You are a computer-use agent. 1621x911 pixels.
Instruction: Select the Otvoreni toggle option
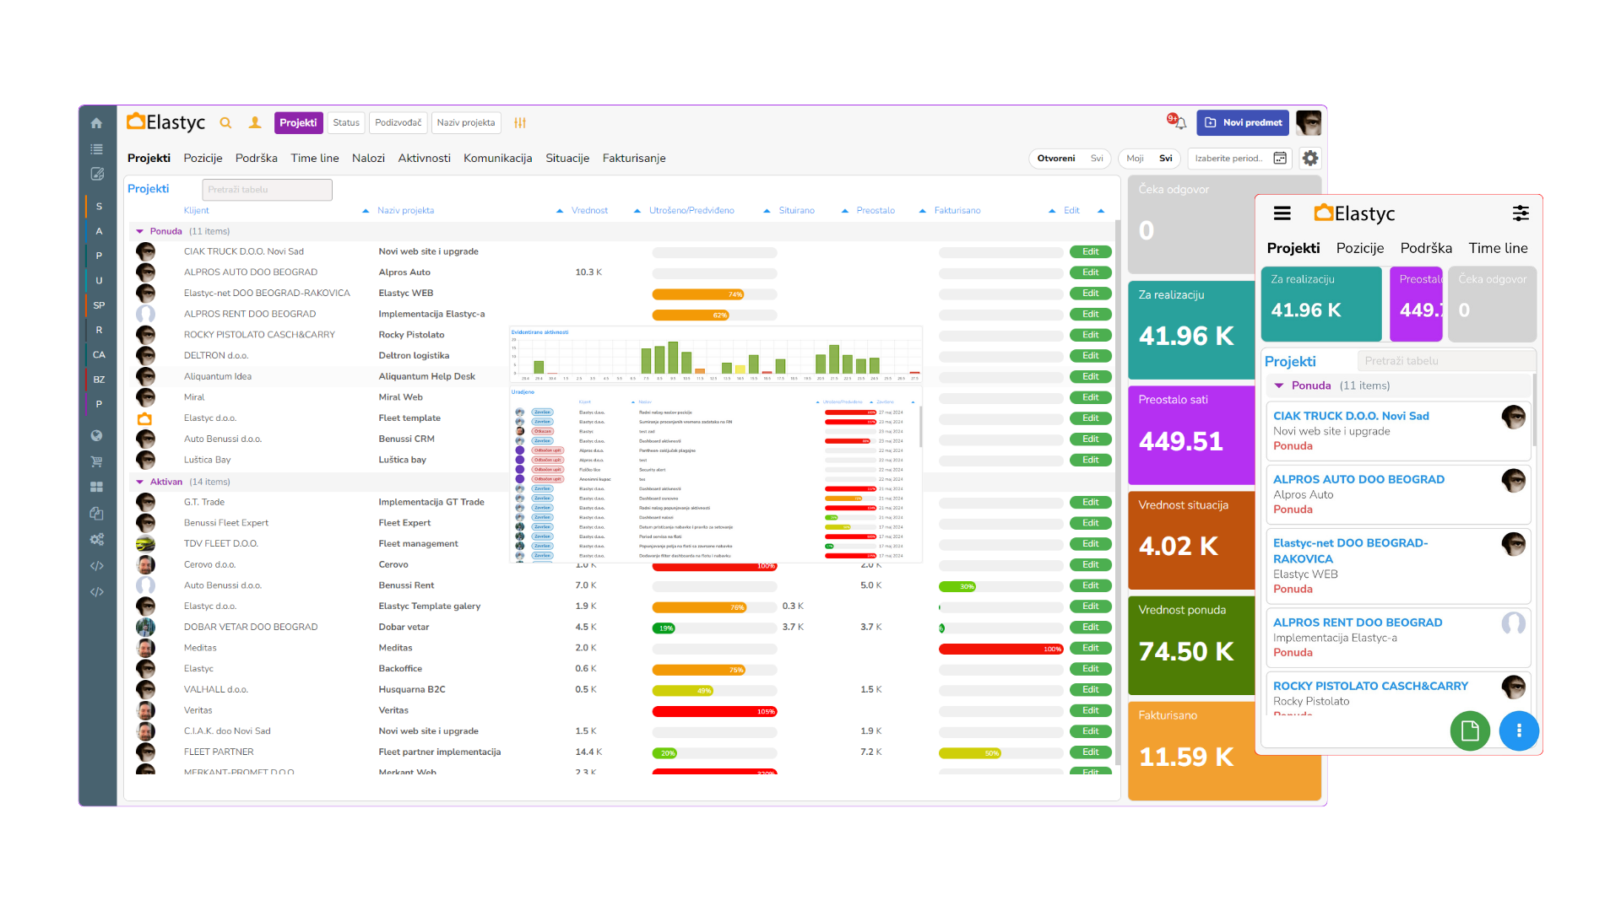point(1056,159)
